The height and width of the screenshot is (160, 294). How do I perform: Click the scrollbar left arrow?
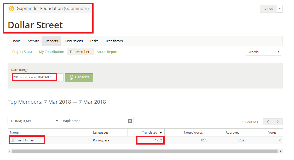10,151
